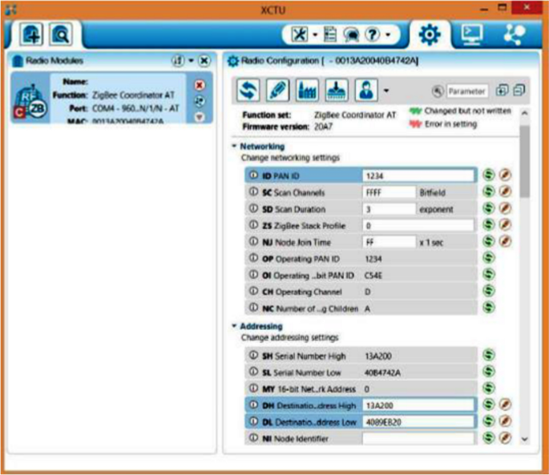The width and height of the screenshot is (549, 475).
Task: Collapse the Addressing section
Action: coord(234,326)
